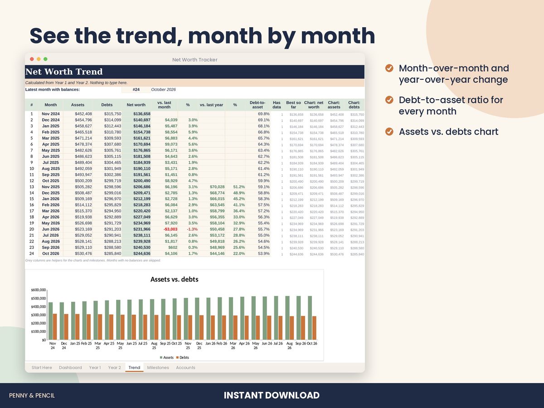This screenshot has width=544, height=408.
Task: Open the Year 2 tab
Action: pyautogui.click(x=114, y=368)
